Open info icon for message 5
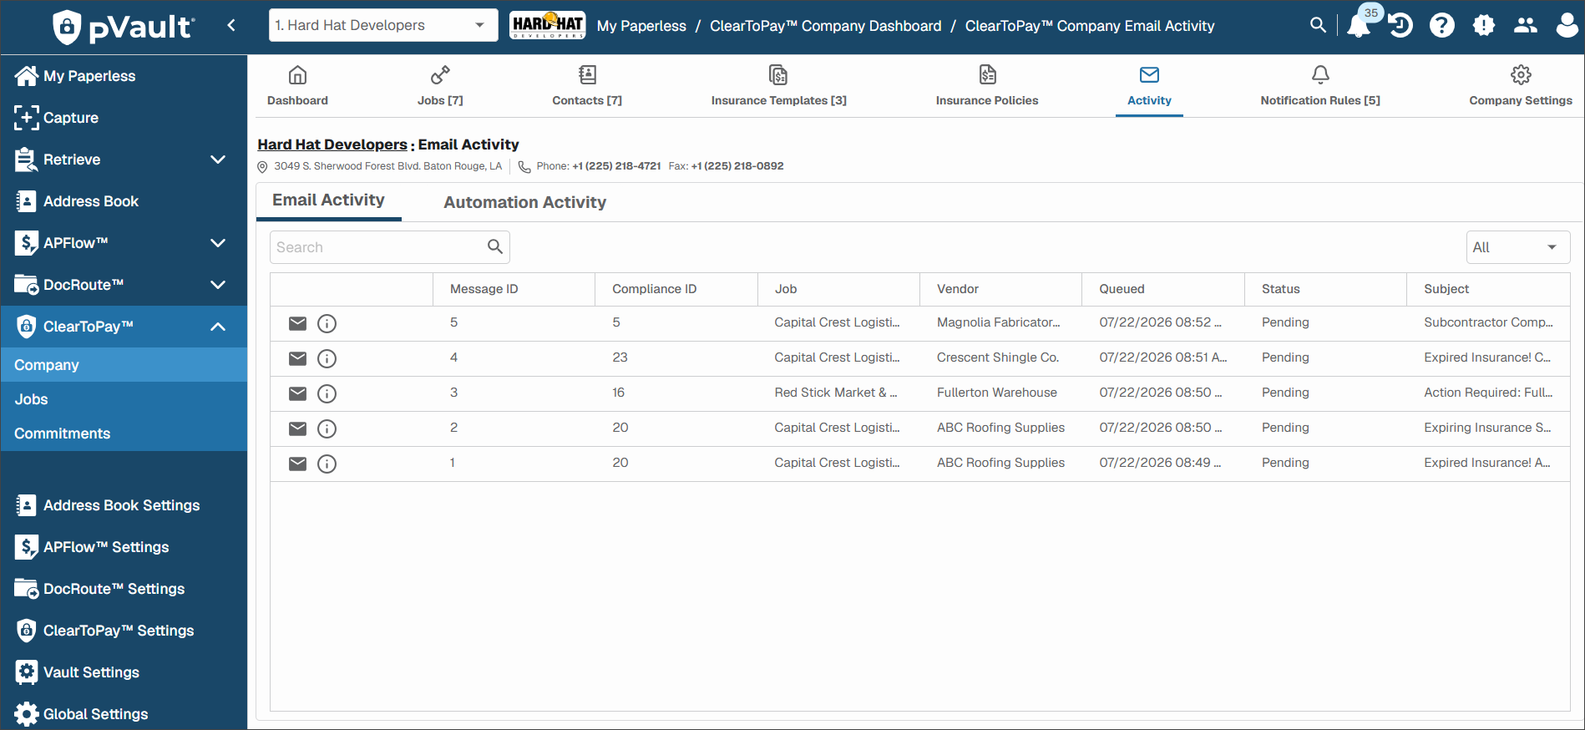 [x=327, y=323]
